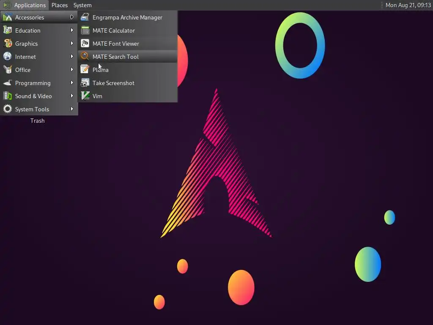Screen dimensions: 433x325
Task: Click the Take Screenshot camera icon
Action: (x=85, y=83)
